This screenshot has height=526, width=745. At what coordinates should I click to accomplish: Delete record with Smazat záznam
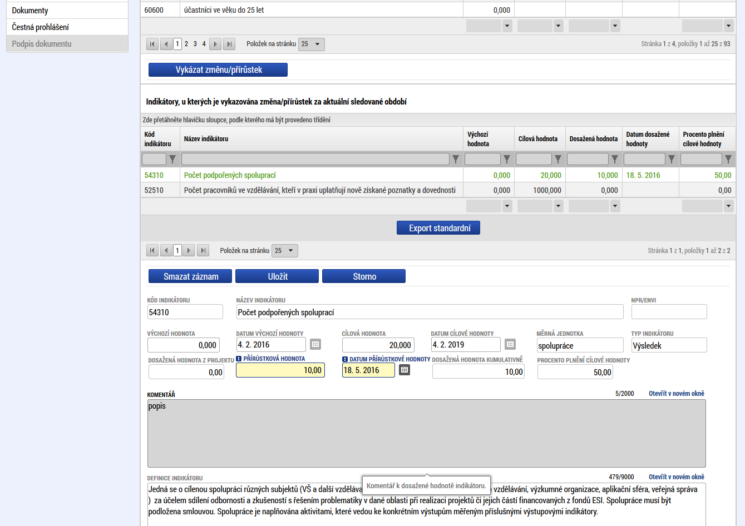[x=191, y=276]
